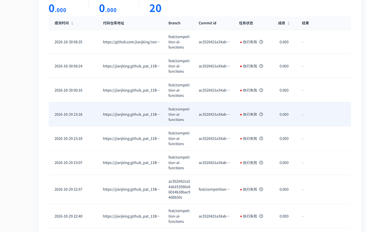The image size is (366, 232).
Task: Click the large blue 20 statistic
Action: [155, 8]
